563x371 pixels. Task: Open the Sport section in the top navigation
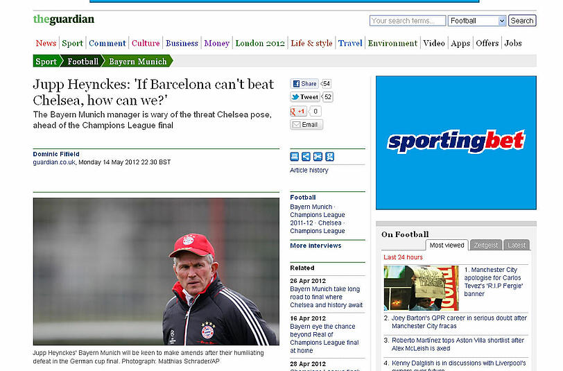[73, 43]
